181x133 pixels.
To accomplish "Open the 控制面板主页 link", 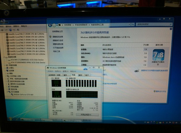I will point(58,31).
